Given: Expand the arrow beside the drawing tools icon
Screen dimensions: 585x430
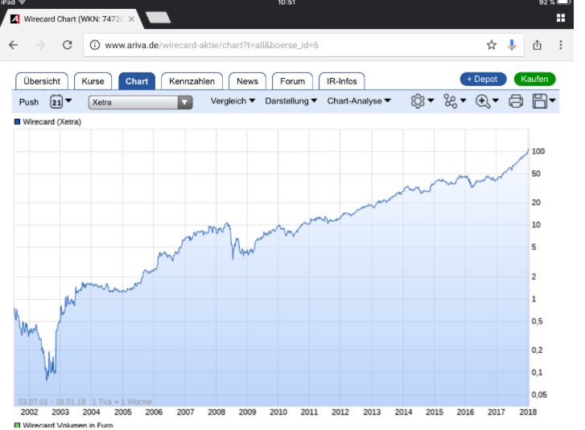Looking at the screenshot, I should point(463,100).
